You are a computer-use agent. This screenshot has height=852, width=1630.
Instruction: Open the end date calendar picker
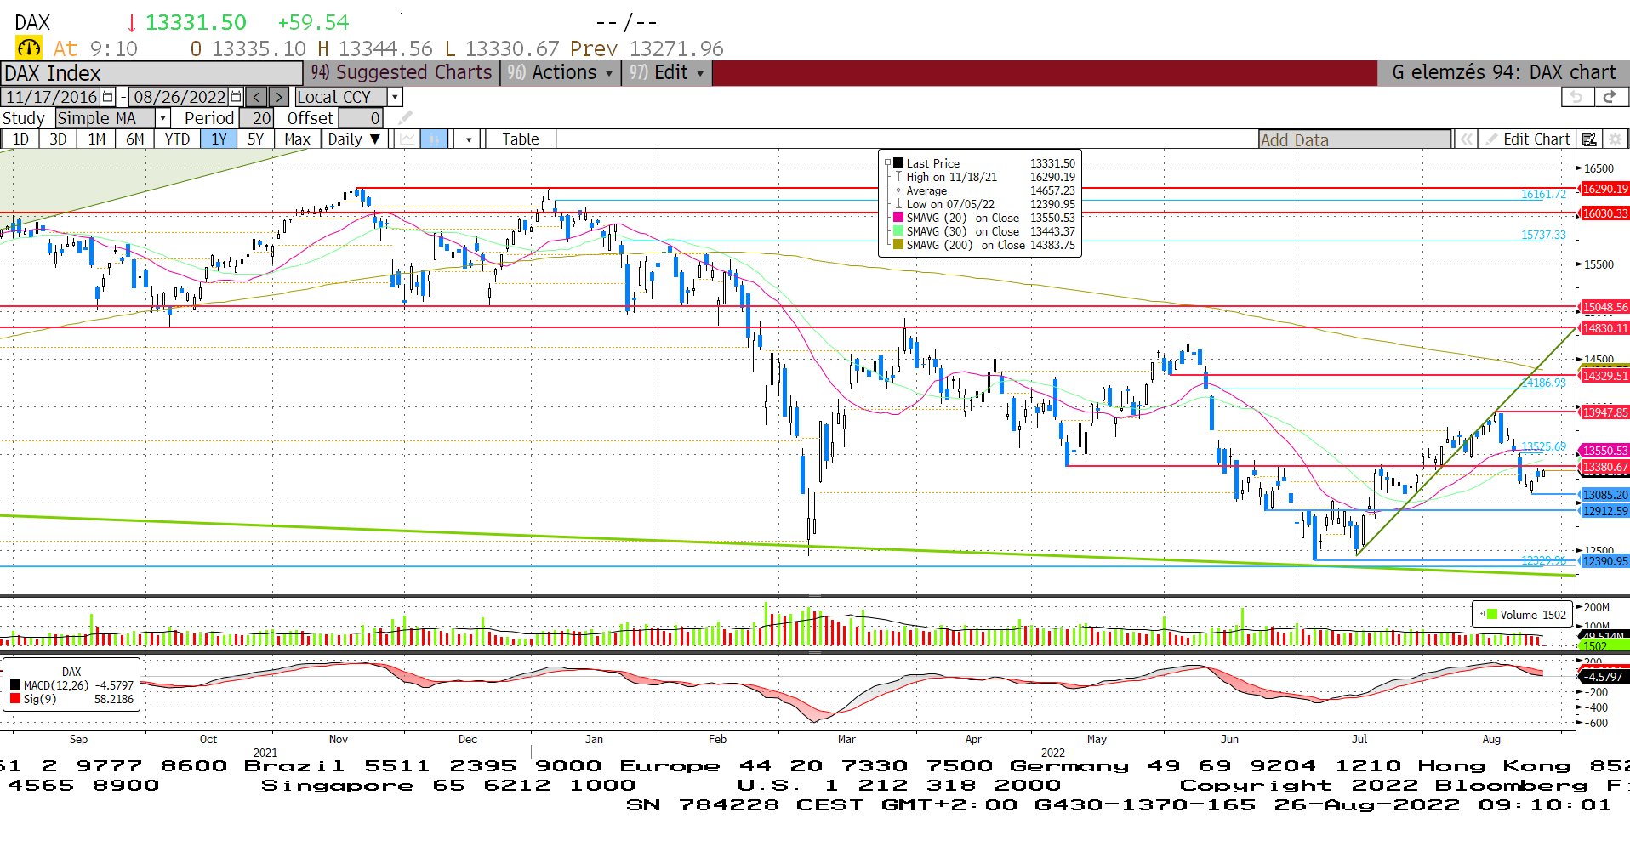pos(236,97)
